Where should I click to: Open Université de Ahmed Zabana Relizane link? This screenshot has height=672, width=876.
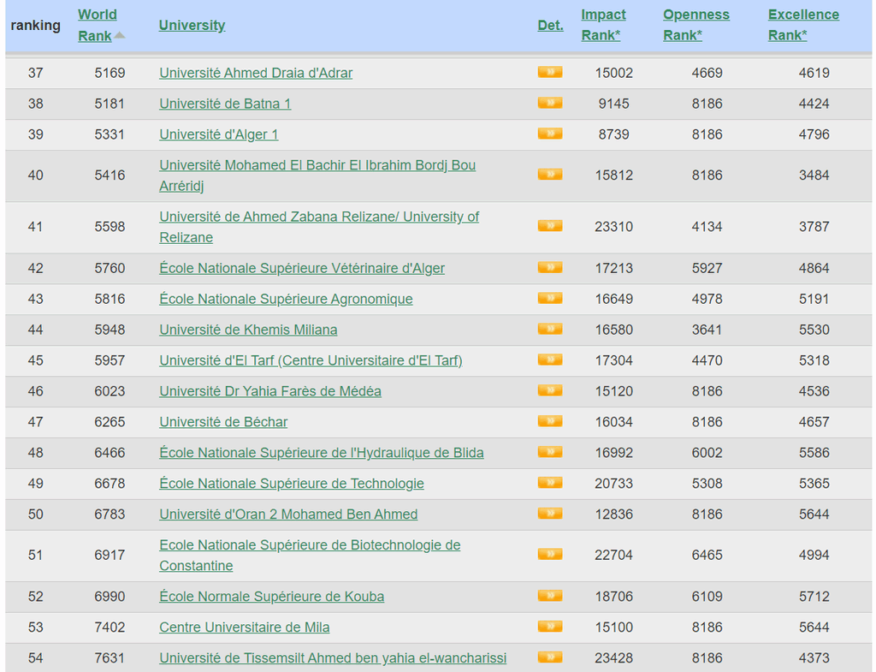[x=319, y=227]
